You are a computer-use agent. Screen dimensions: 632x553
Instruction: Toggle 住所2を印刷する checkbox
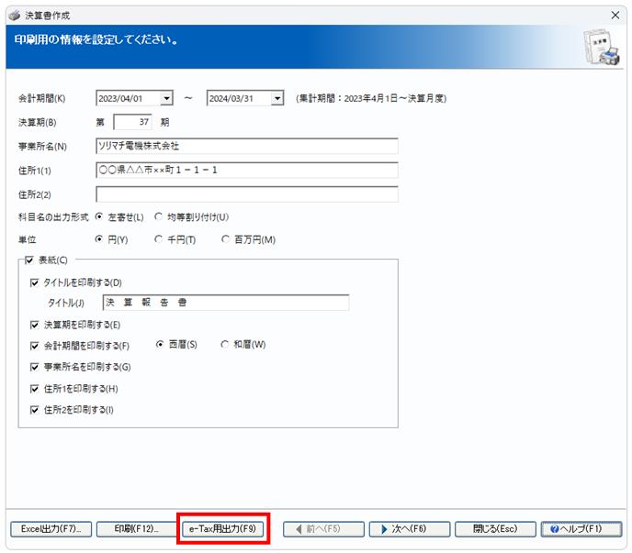click(x=35, y=410)
